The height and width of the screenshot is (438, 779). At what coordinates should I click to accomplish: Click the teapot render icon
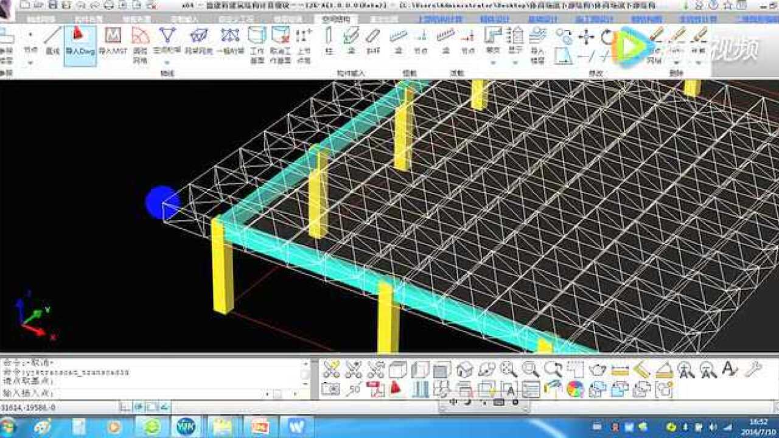point(598,369)
